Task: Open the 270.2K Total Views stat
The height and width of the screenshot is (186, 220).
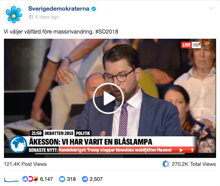Action: click(x=194, y=164)
